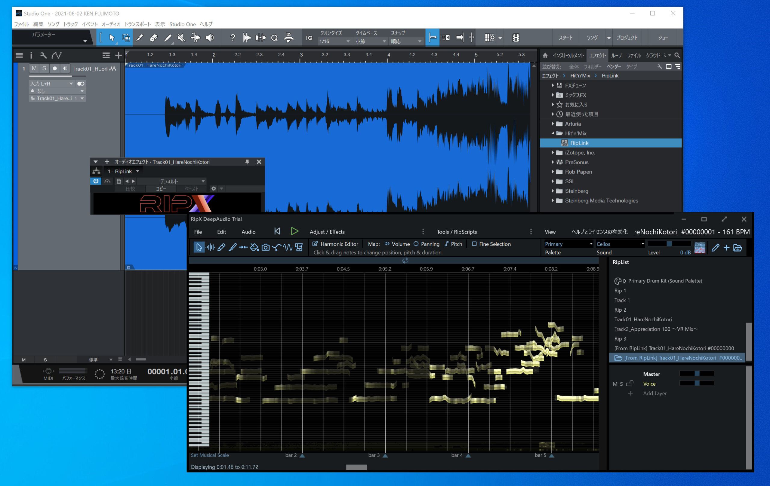Arm Track01 record enable button
The width and height of the screenshot is (770, 486).
pos(55,69)
